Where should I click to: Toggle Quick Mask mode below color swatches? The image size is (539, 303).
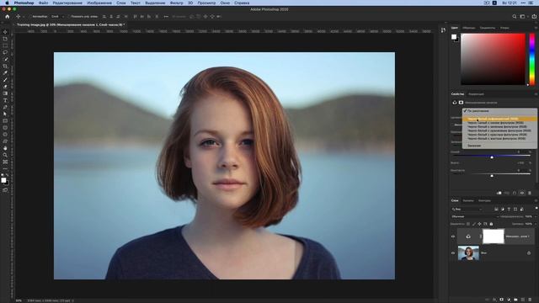tap(5, 189)
